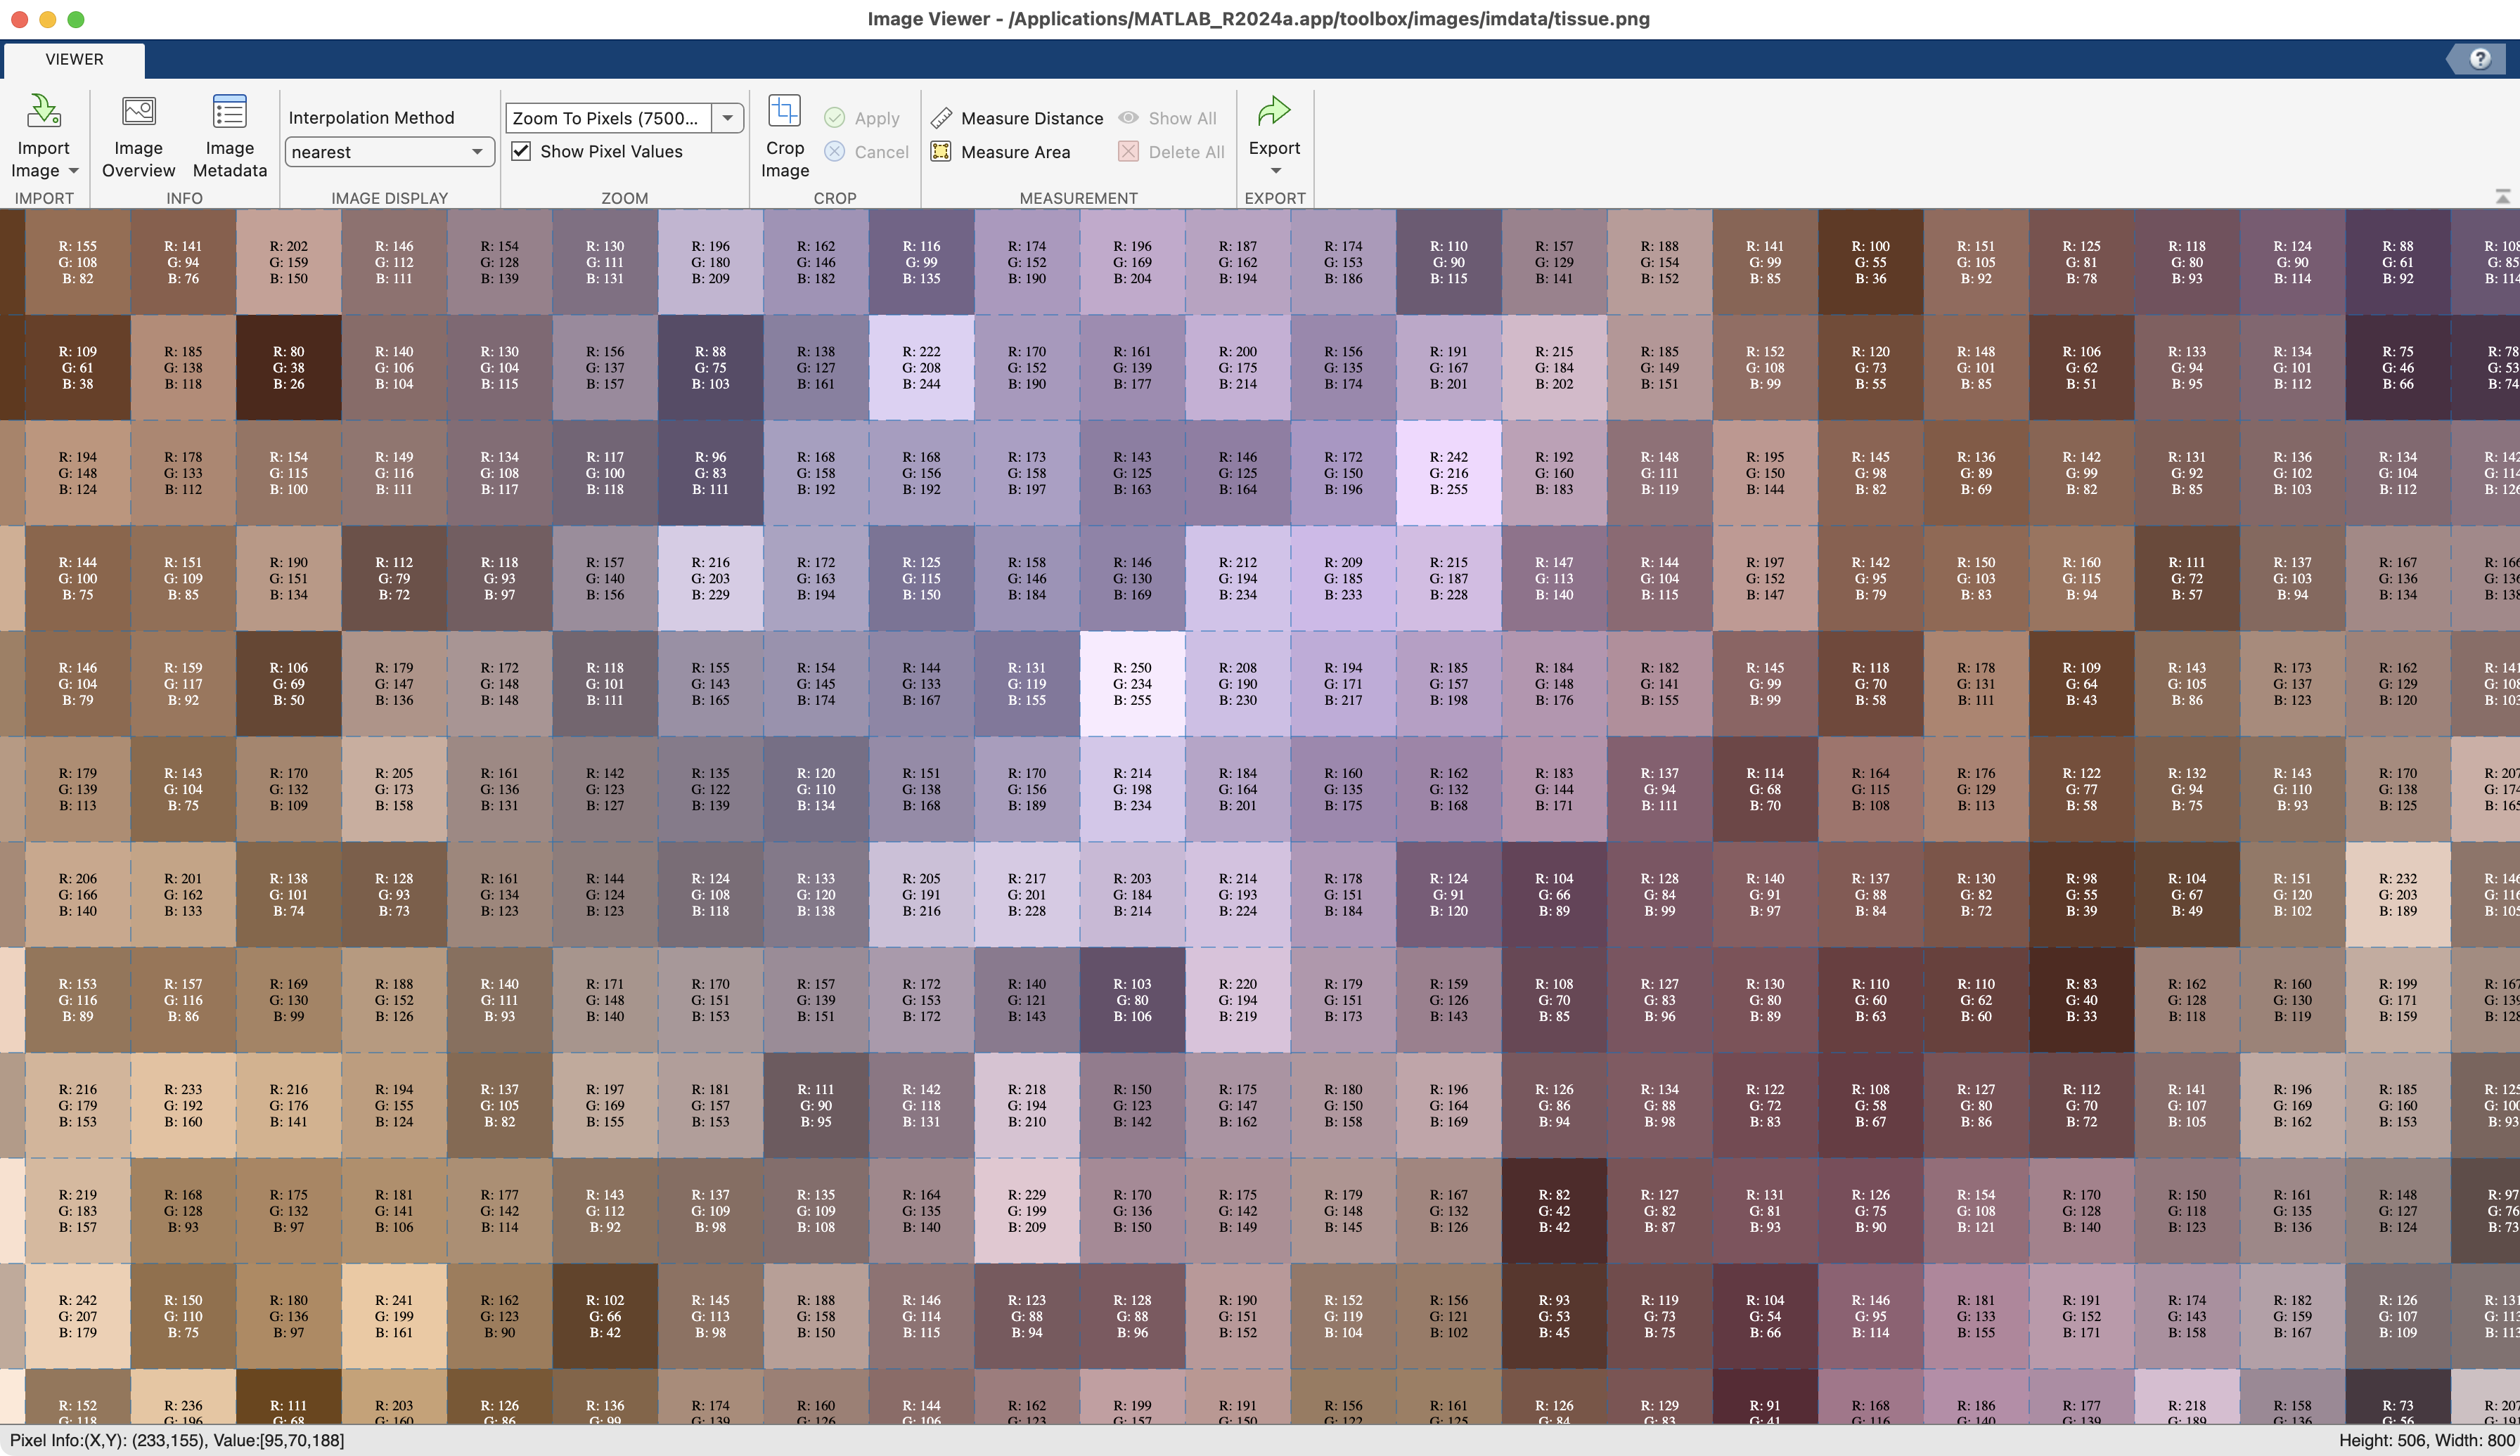Viewport: 2520px width, 1456px height.
Task: Switch to the VIEWER tab
Action: click(74, 59)
